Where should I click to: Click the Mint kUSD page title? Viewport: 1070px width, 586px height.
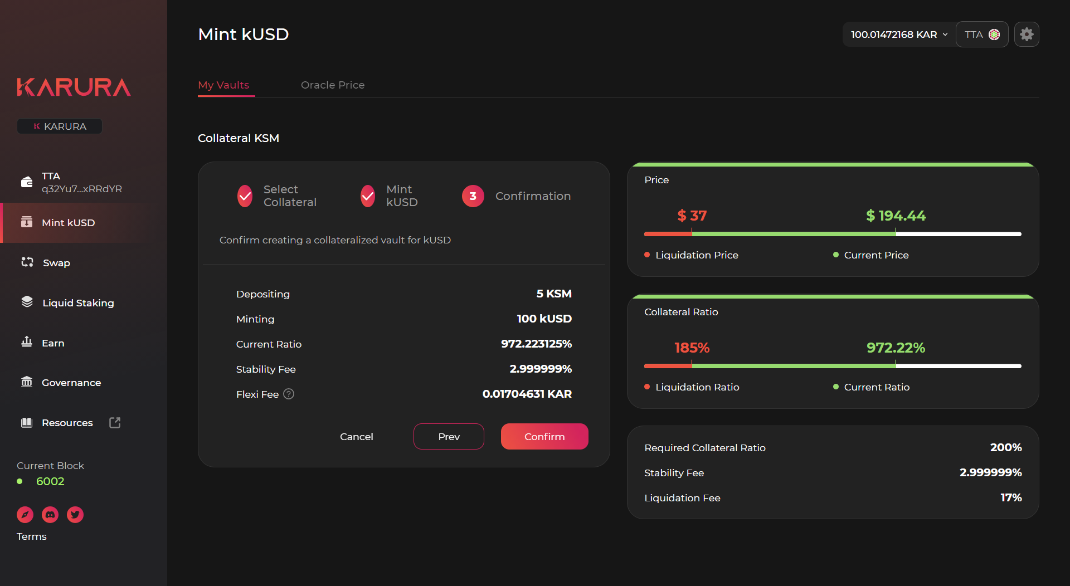point(244,35)
